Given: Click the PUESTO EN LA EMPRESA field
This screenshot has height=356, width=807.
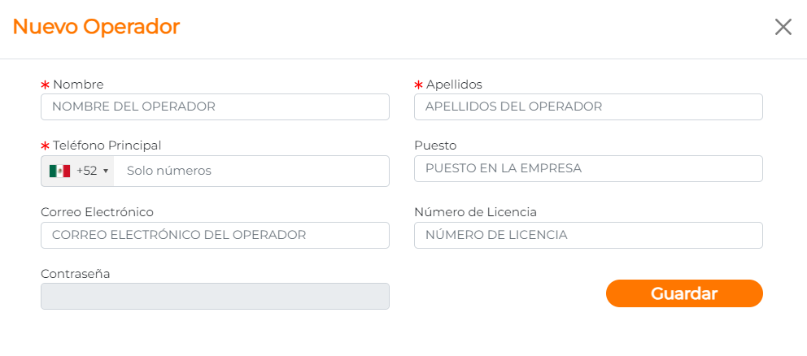Looking at the screenshot, I should pyautogui.click(x=588, y=168).
